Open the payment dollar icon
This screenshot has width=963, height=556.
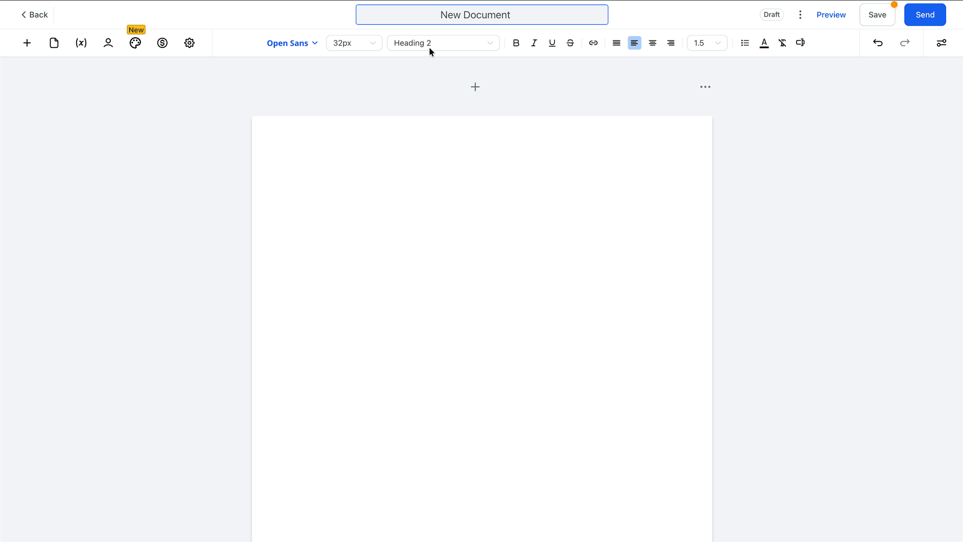(x=162, y=43)
